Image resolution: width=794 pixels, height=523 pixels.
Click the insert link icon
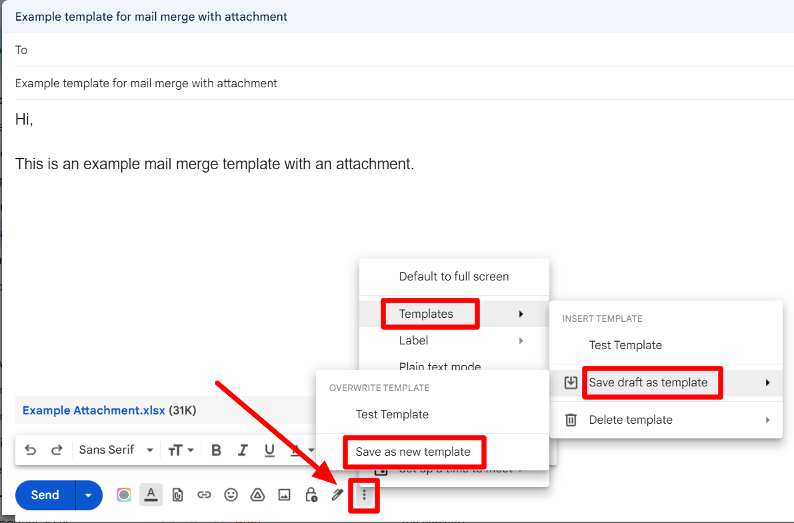pos(204,494)
